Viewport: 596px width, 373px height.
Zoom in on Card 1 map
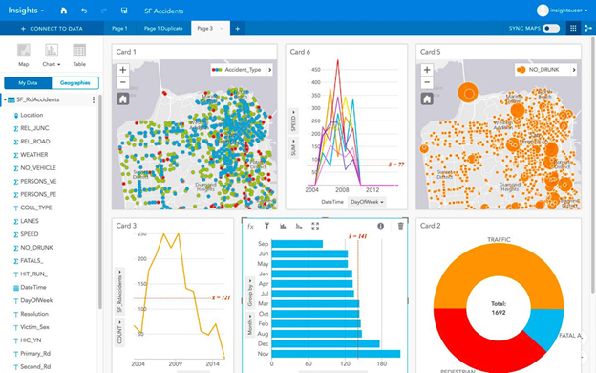(123, 70)
